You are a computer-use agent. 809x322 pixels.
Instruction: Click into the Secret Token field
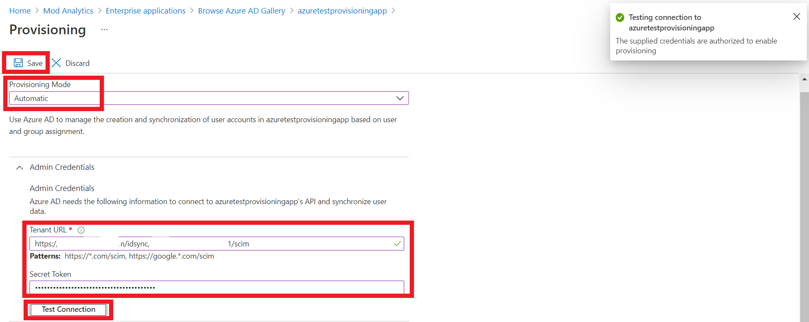217,287
